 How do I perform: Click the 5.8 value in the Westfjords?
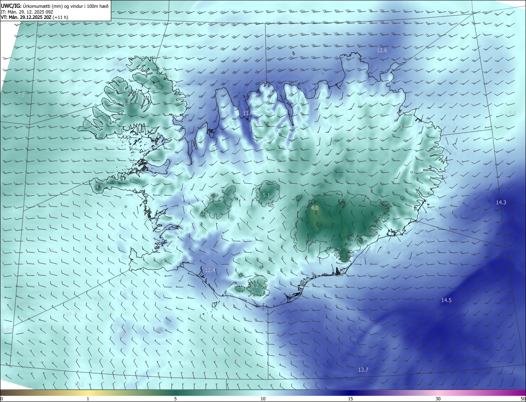[x=127, y=102]
